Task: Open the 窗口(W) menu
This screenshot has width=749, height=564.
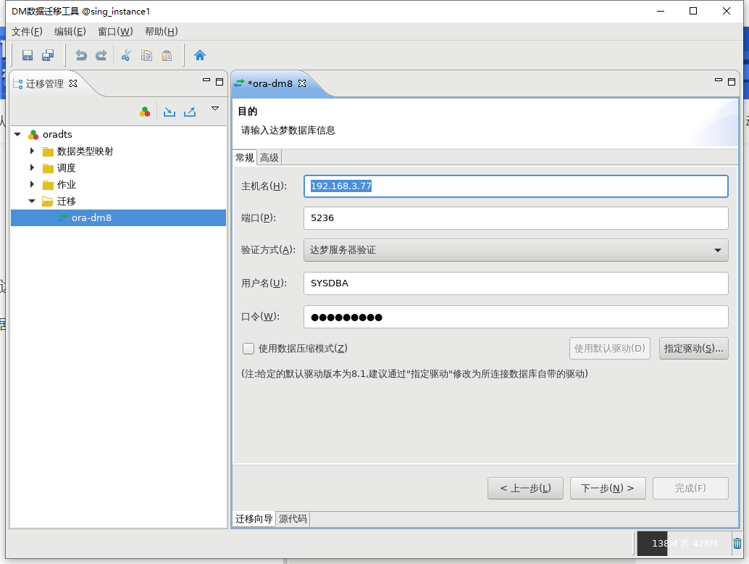Action: (115, 32)
